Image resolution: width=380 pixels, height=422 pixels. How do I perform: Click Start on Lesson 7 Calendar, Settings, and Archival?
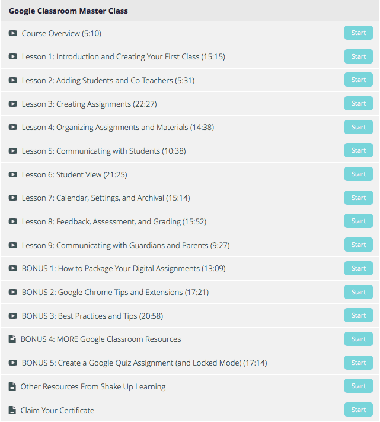[x=359, y=198]
